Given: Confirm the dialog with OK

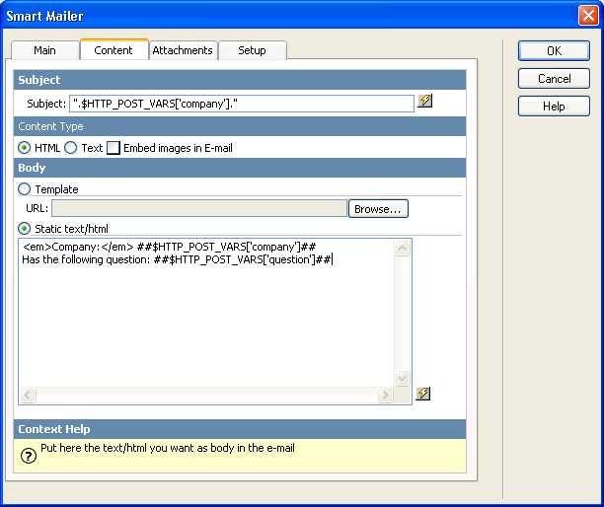Looking at the screenshot, I should click(x=554, y=51).
